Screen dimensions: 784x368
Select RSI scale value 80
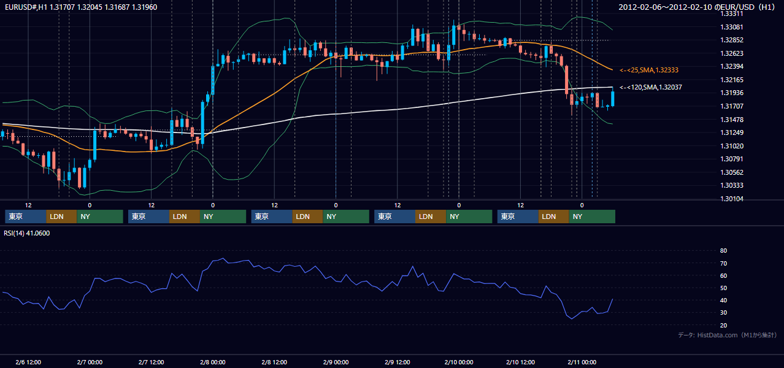click(723, 251)
